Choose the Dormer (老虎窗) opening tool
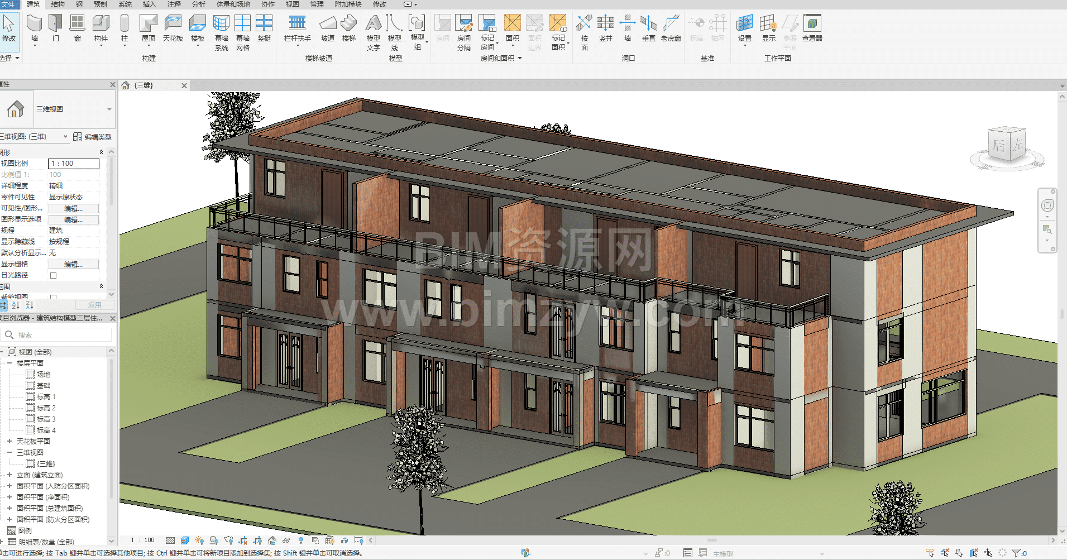Screen dimensions: 1067x560 (671, 28)
